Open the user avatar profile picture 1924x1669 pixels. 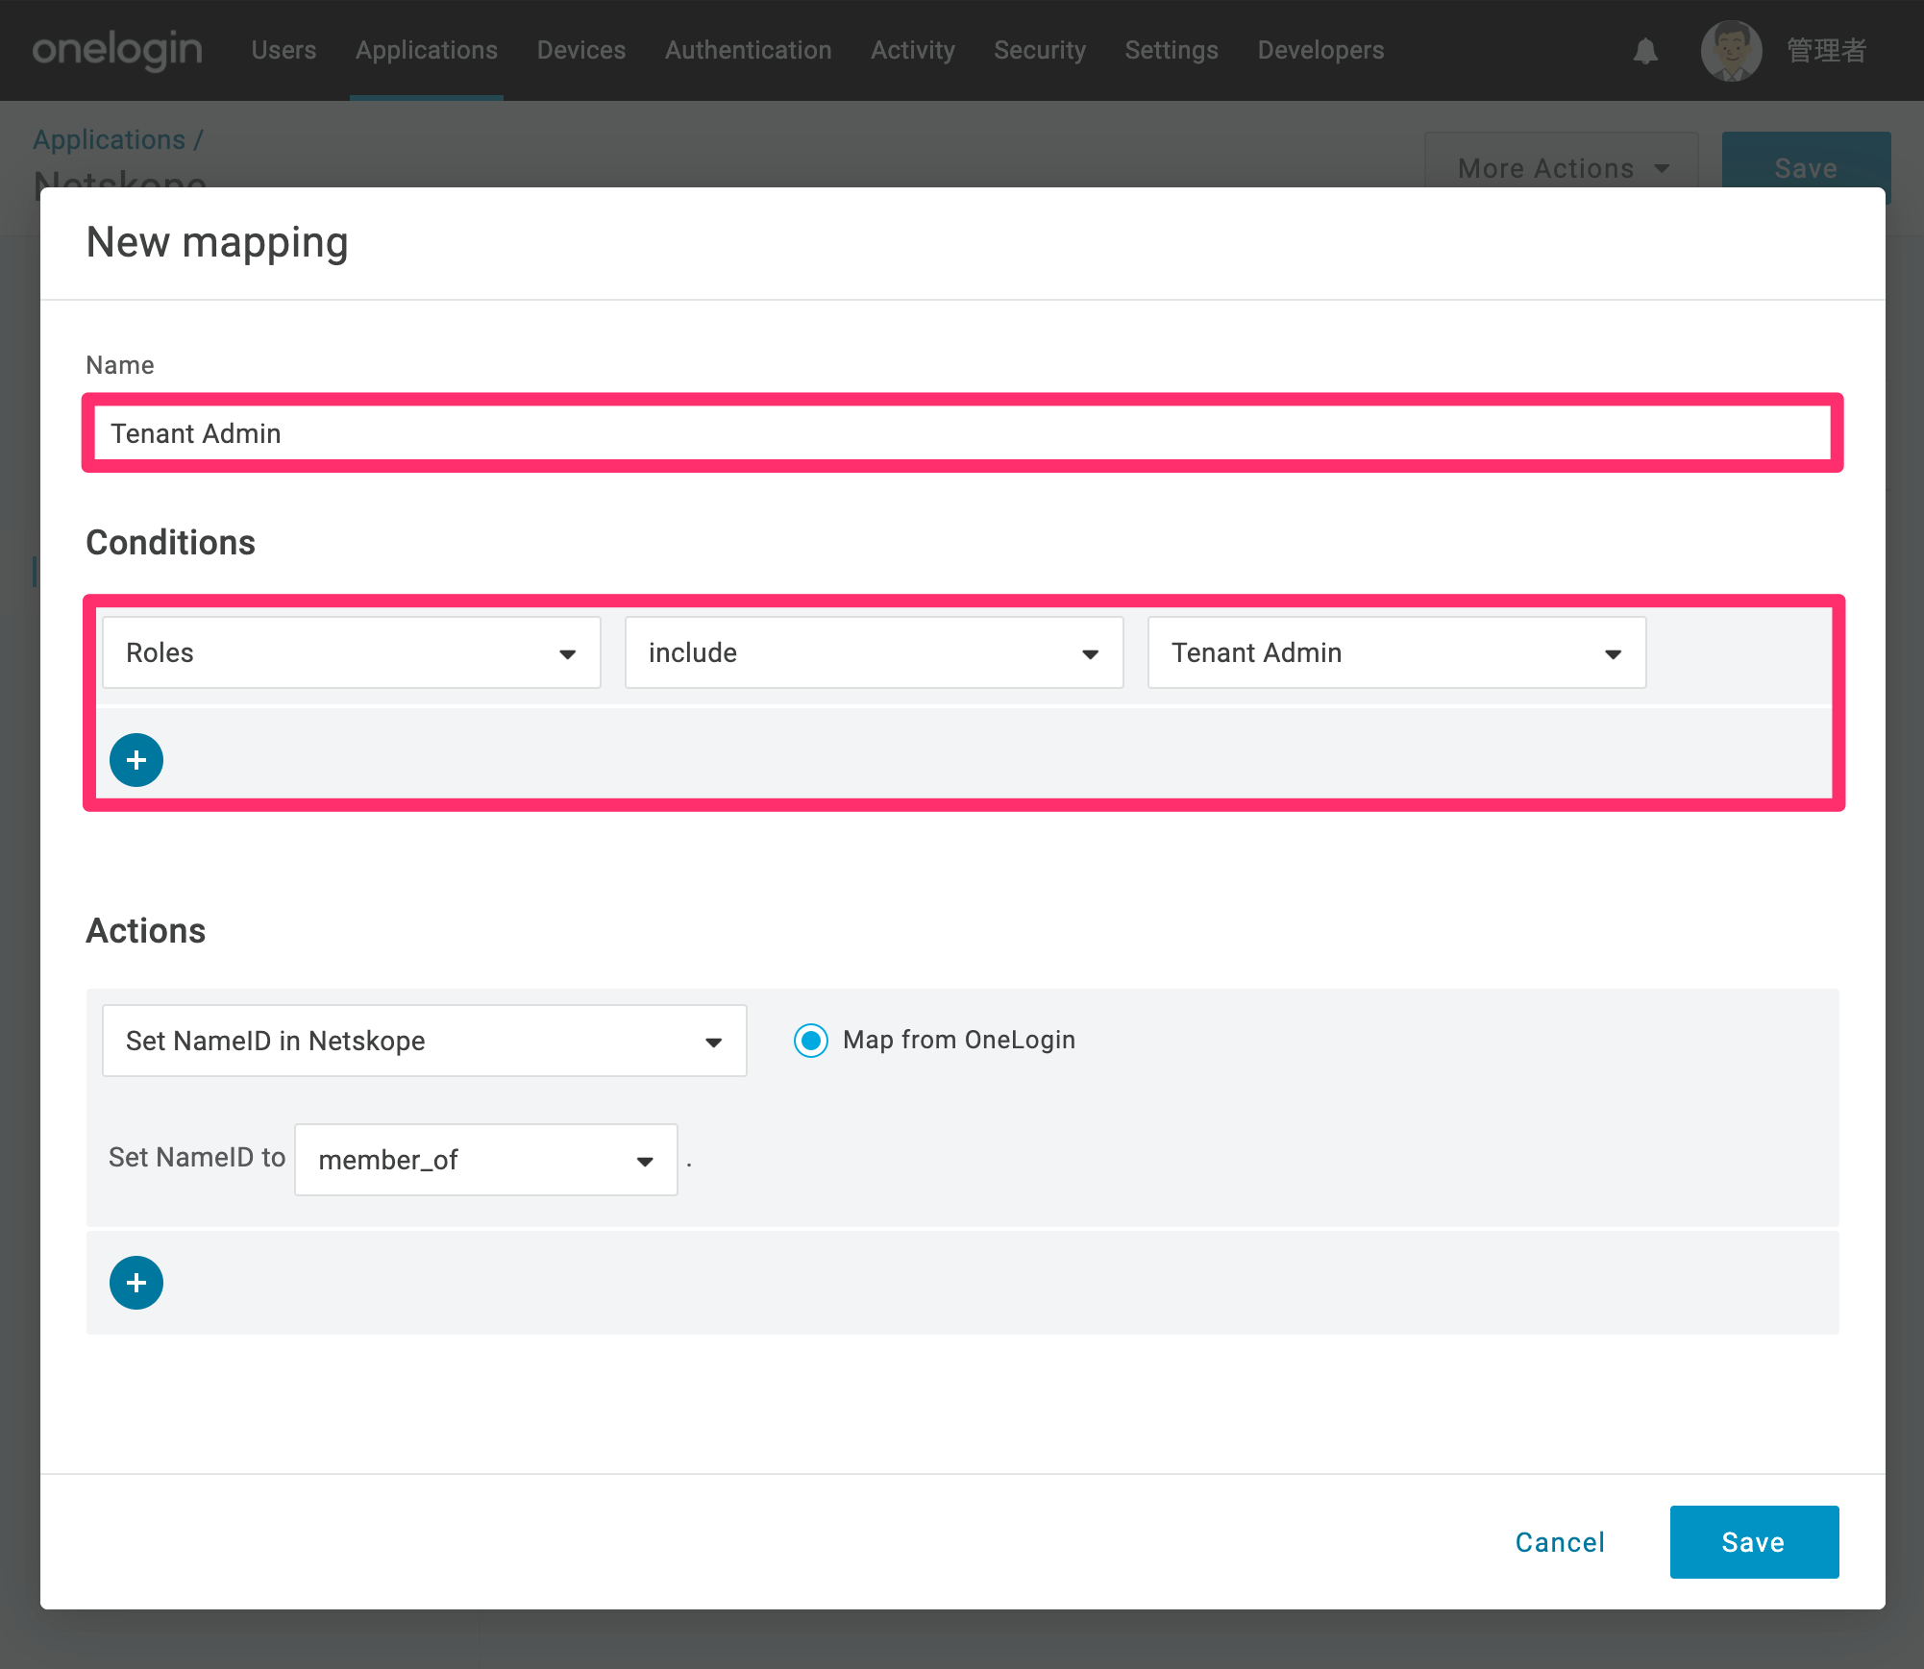(1731, 51)
